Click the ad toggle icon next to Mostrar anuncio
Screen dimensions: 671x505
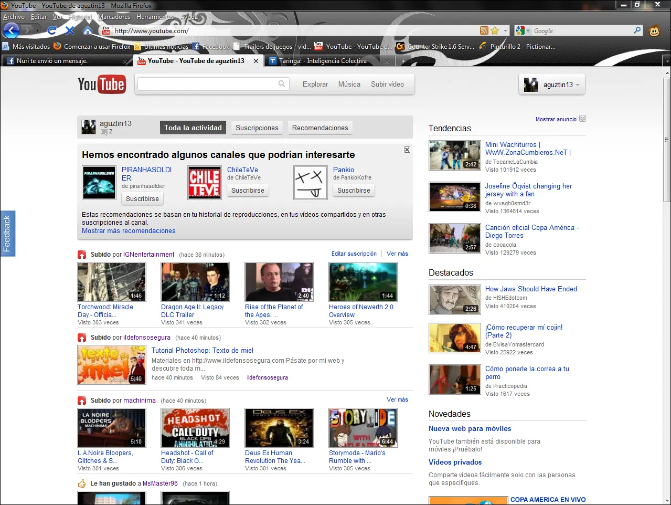click(x=582, y=119)
